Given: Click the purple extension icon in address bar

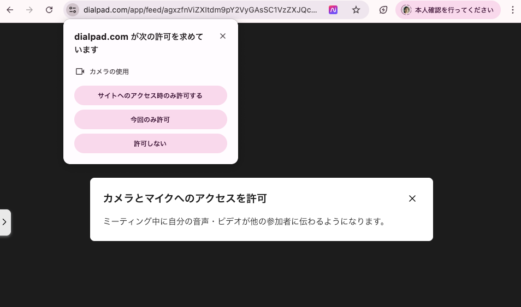Looking at the screenshot, I should point(333,10).
